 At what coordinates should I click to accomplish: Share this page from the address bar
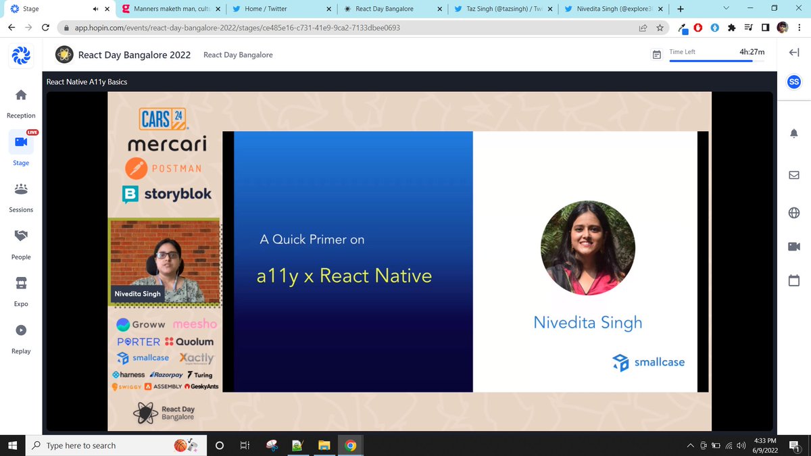pos(643,28)
